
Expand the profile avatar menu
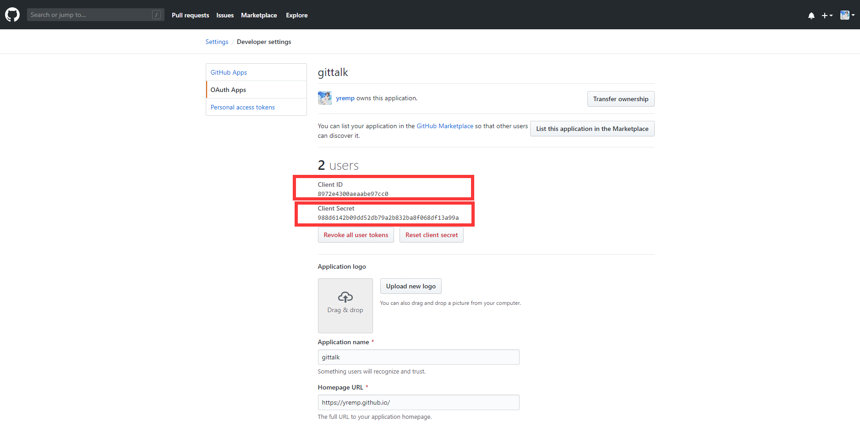coord(847,15)
